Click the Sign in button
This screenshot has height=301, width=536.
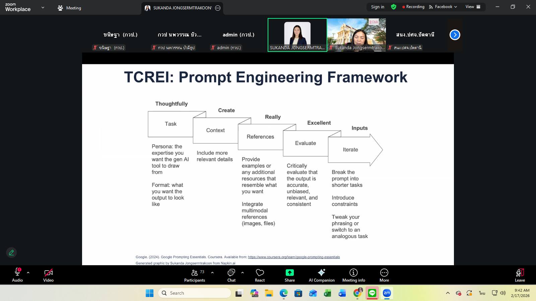pos(378,7)
